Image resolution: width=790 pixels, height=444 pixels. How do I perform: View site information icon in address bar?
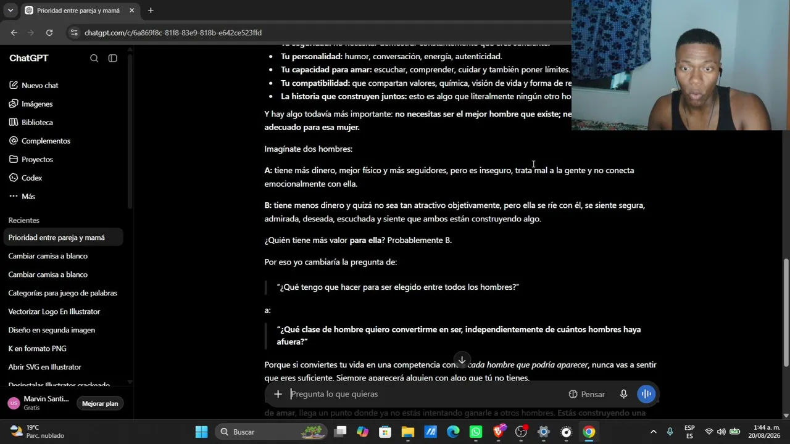pos(74,33)
